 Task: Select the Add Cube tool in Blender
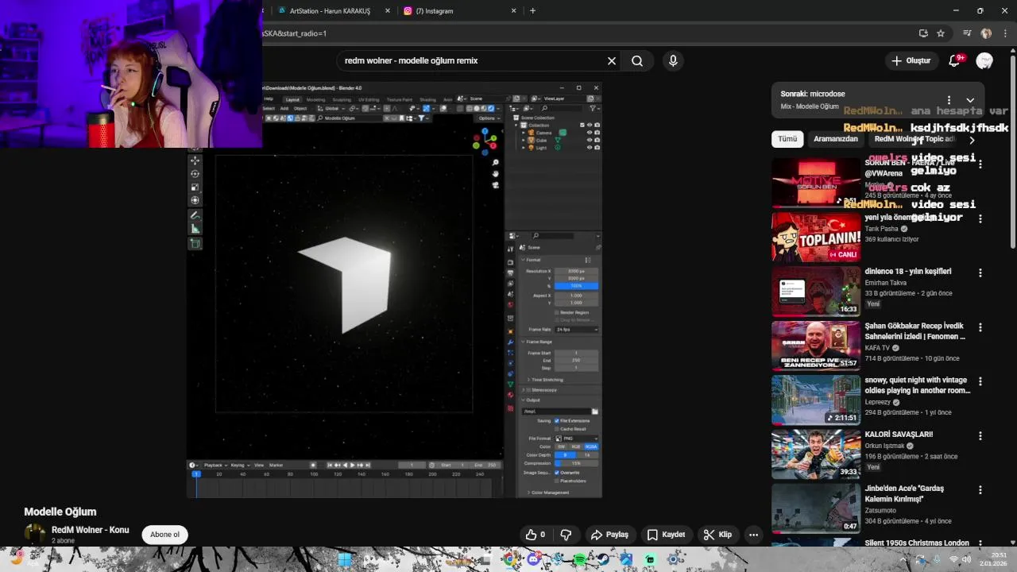(195, 244)
